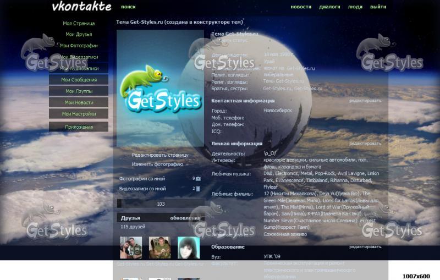Click Изменить фотографию link
This screenshot has height=280, width=440.
pos(157,164)
